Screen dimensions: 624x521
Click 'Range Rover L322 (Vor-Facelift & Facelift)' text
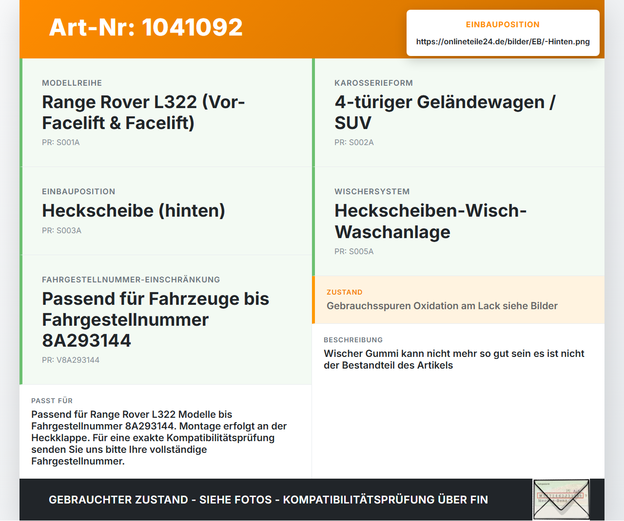coord(143,112)
